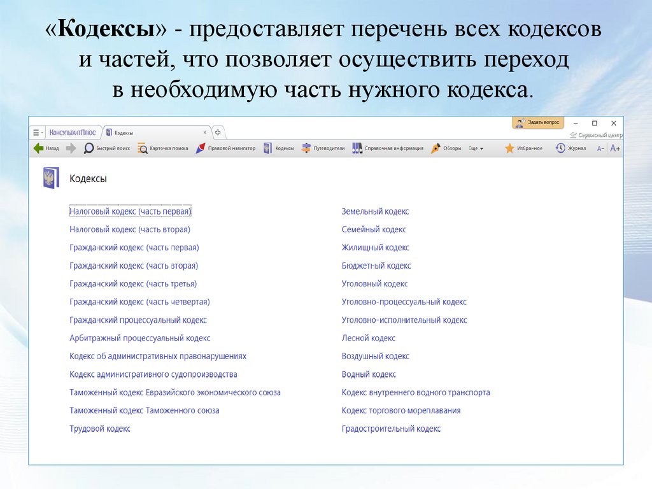This screenshot has width=652, height=489.
Task: Open Кодекс административного судопроизводства
Action: click(x=153, y=374)
